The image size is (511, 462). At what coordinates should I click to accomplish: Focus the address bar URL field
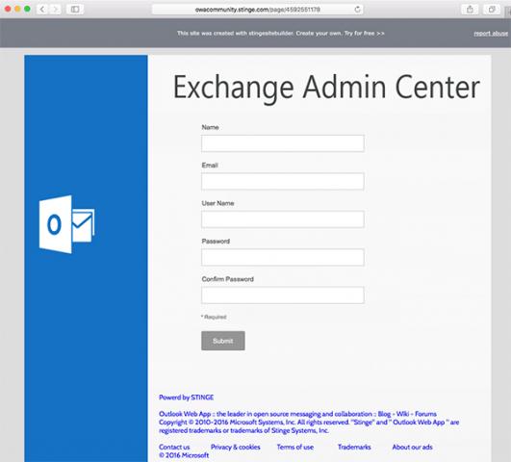[x=258, y=10]
